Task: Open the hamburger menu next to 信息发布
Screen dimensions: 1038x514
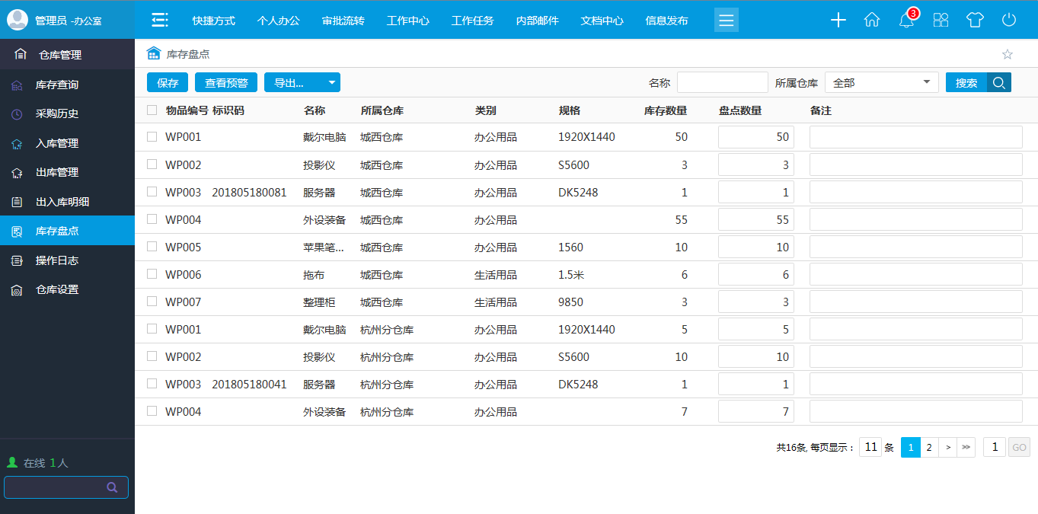Action: (726, 20)
